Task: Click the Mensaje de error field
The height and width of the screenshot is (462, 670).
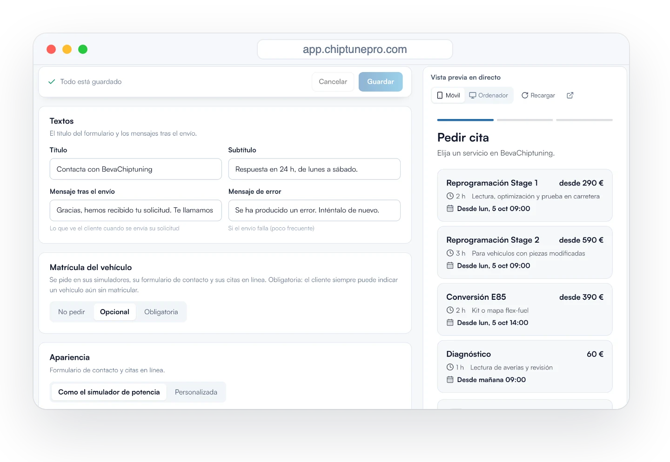Action: [315, 211]
